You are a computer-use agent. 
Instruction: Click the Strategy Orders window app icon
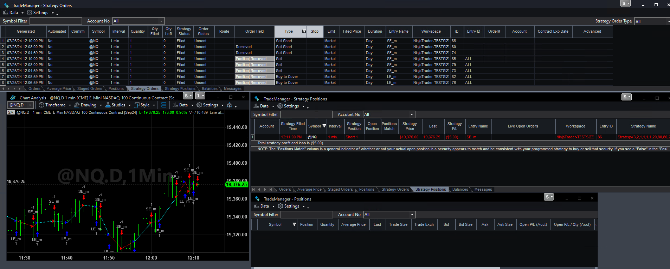6,5
